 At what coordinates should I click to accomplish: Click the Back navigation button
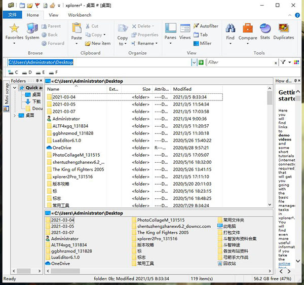pos(50,34)
